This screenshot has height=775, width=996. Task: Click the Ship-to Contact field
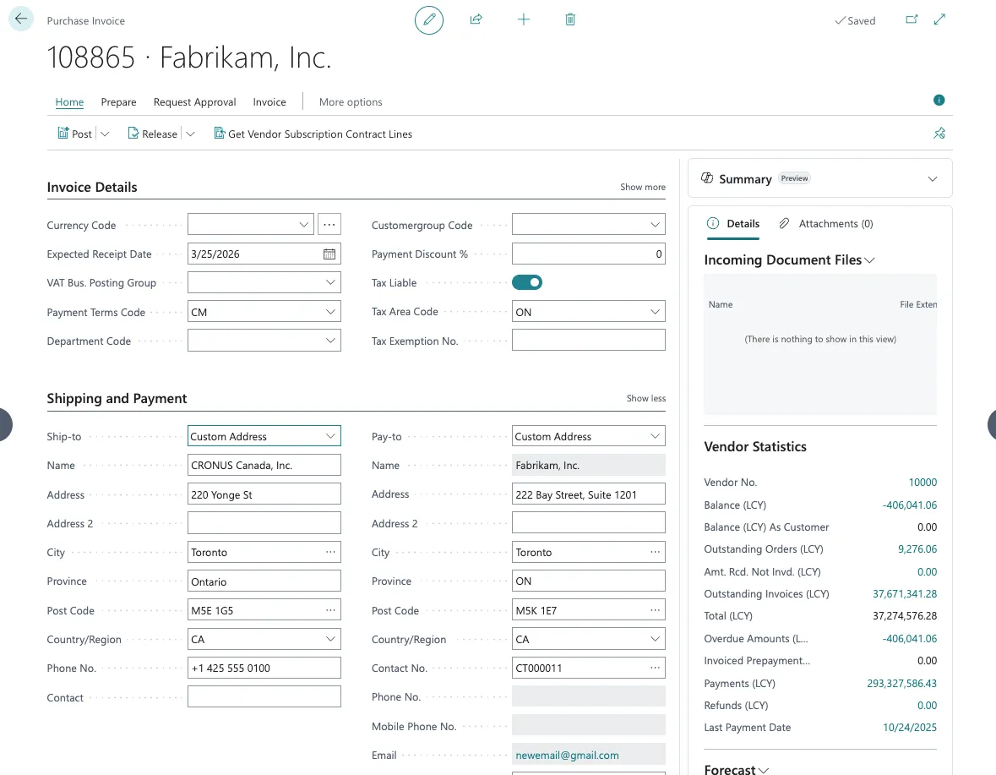[x=264, y=697]
